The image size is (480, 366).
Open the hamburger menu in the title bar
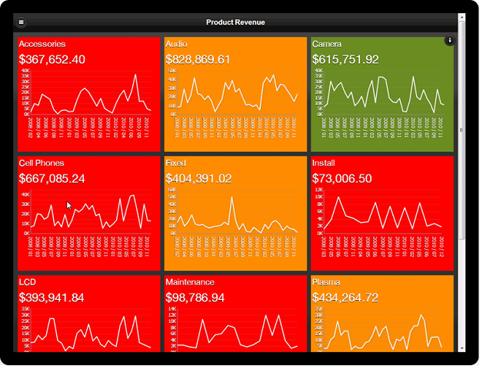pyautogui.click(x=21, y=22)
